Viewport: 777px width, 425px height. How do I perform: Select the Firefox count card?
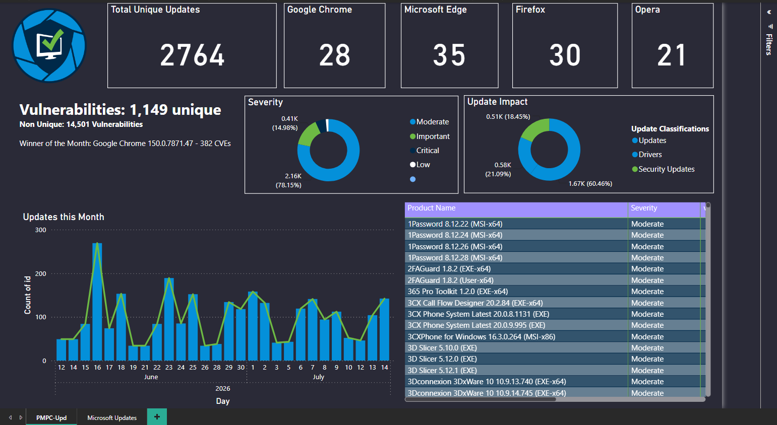565,46
